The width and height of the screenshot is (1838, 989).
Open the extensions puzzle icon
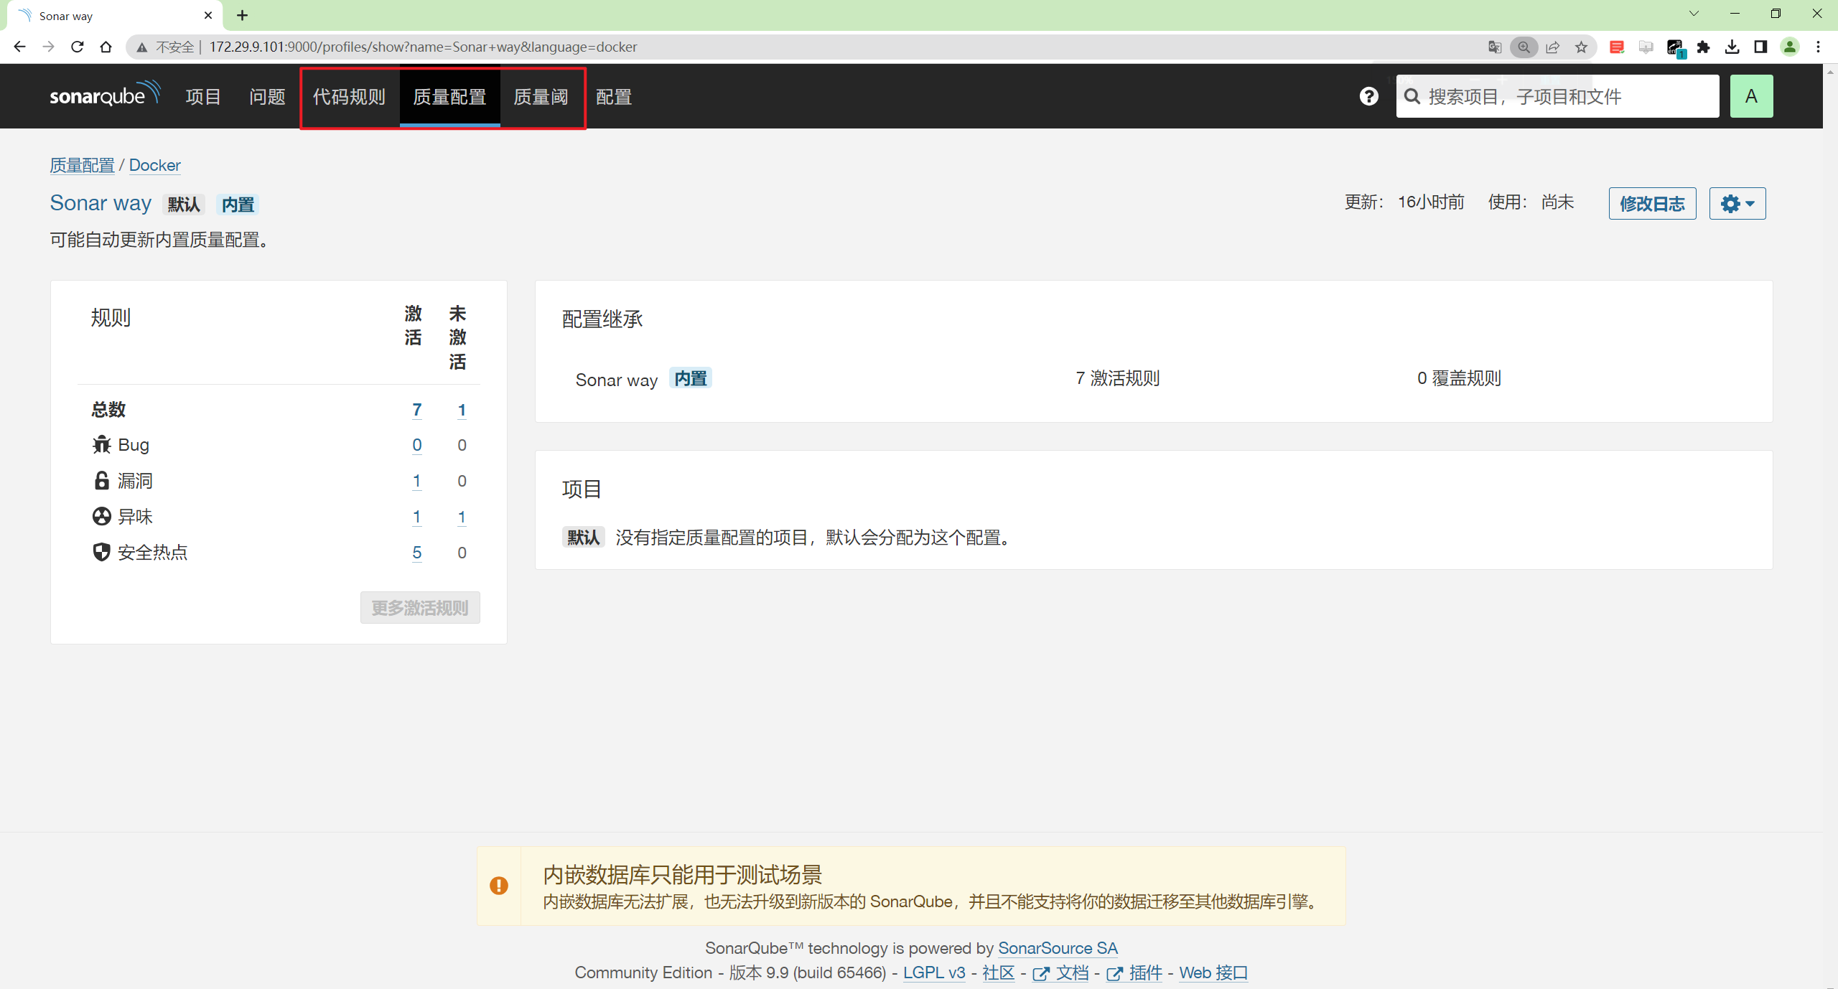point(1703,47)
